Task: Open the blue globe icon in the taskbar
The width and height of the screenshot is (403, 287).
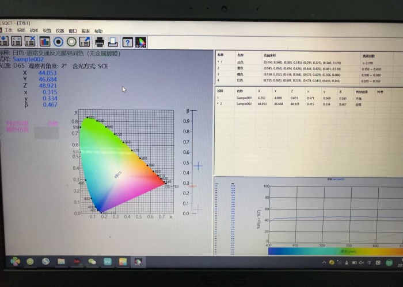Action: point(45,261)
